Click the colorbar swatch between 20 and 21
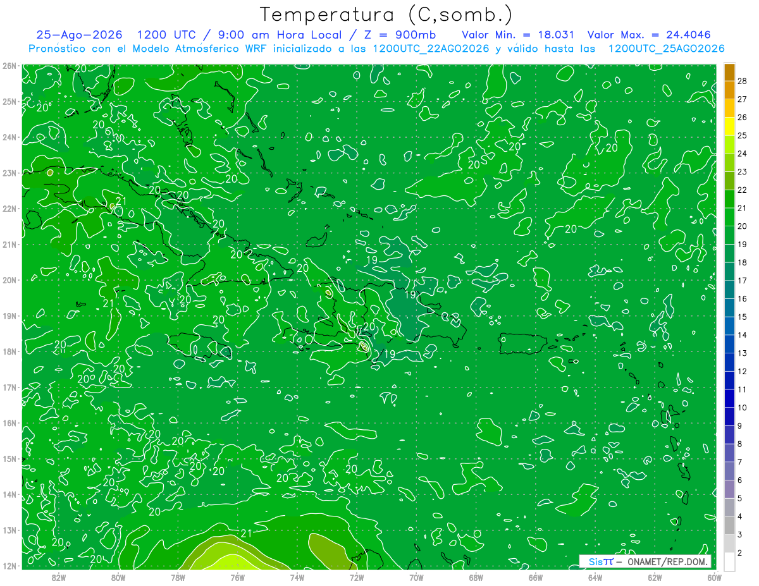This screenshot has width=759, height=586. (729, 217)
